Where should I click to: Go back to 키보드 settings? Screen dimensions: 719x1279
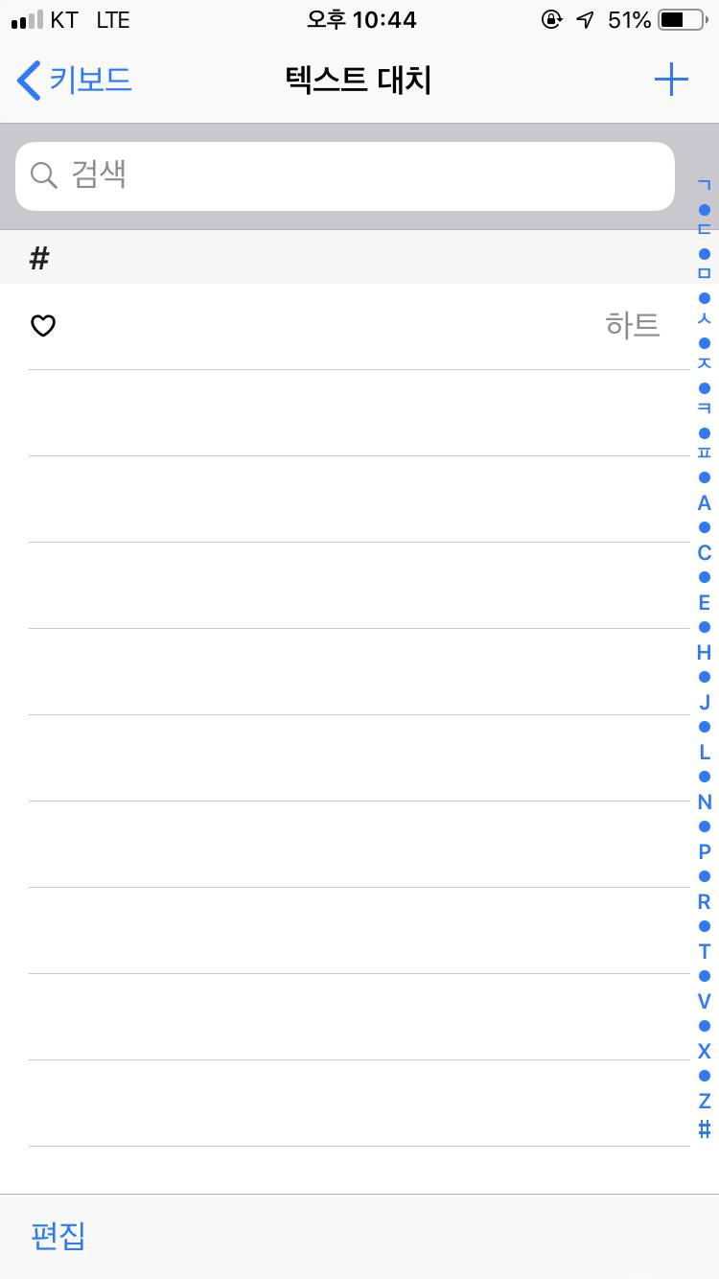coord(75,80)
